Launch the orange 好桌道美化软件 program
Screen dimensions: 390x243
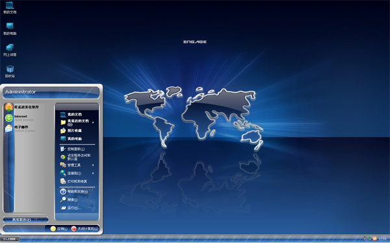[21, 107]
